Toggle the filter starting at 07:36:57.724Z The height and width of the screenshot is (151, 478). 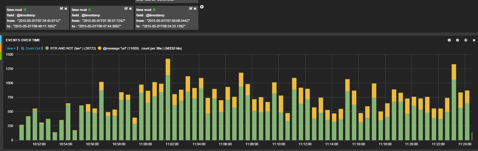[x=126, y=9]
